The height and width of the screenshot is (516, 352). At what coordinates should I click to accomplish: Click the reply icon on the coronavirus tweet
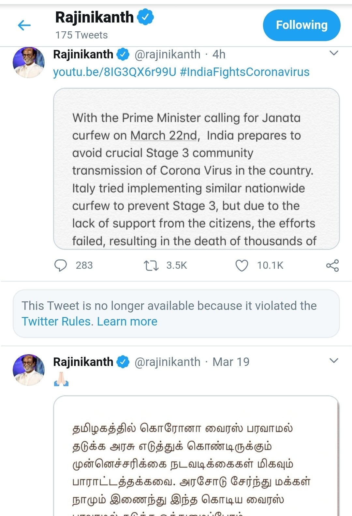tap(61, 266)
